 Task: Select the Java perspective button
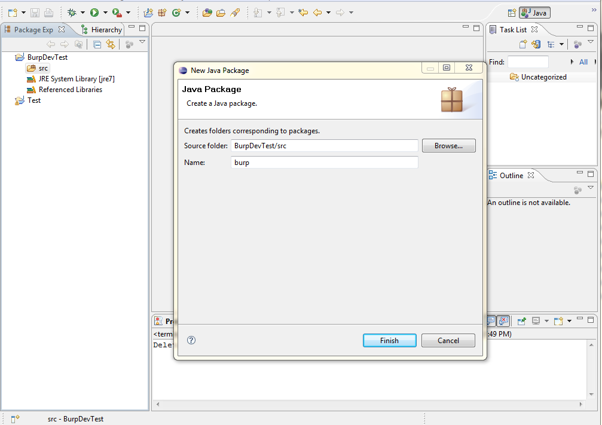tap(535, 13)
